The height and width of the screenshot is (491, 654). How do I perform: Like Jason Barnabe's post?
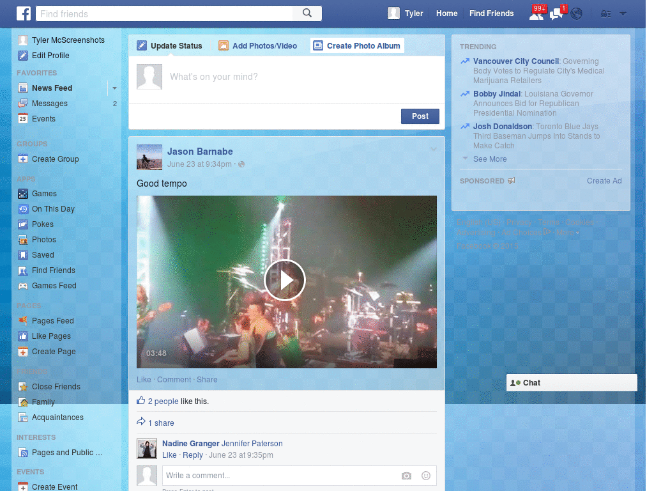point(144,380)
